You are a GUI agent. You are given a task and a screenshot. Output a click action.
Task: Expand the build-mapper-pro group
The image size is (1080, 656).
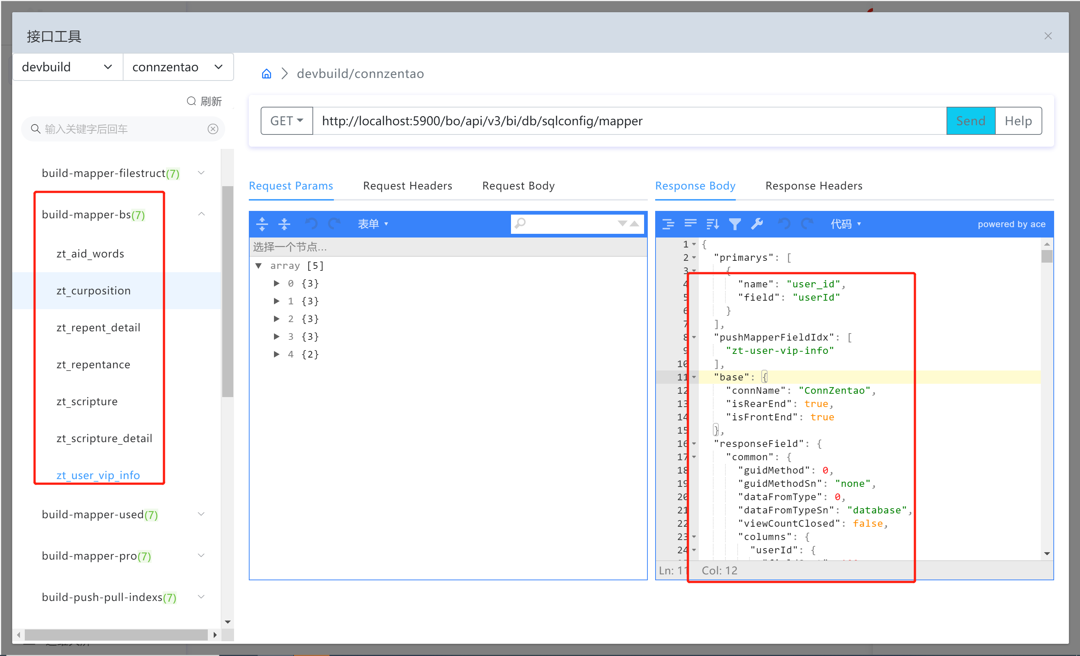point(201,555)
